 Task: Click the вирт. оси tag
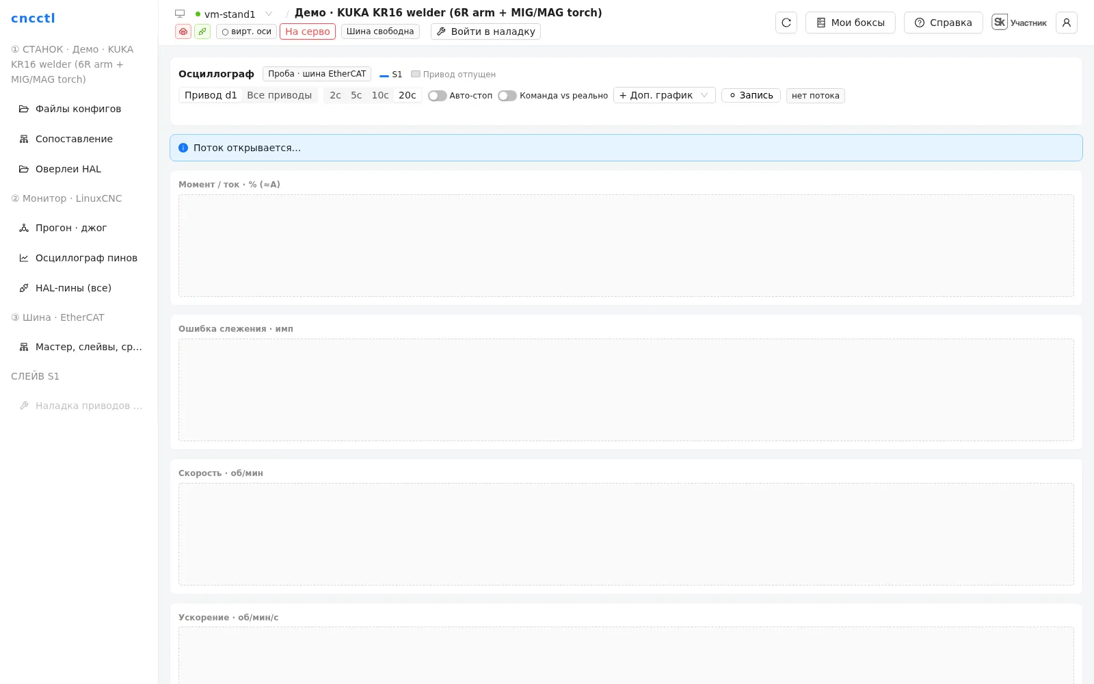pos(247,31)
